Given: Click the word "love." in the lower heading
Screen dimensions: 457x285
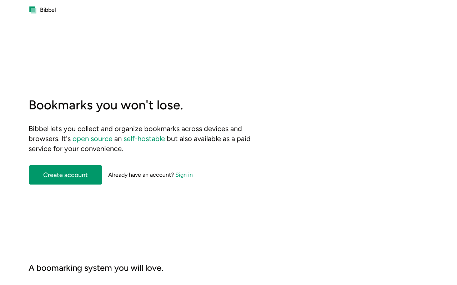Looking at the screenshot, I should click(x=154, y=268).
